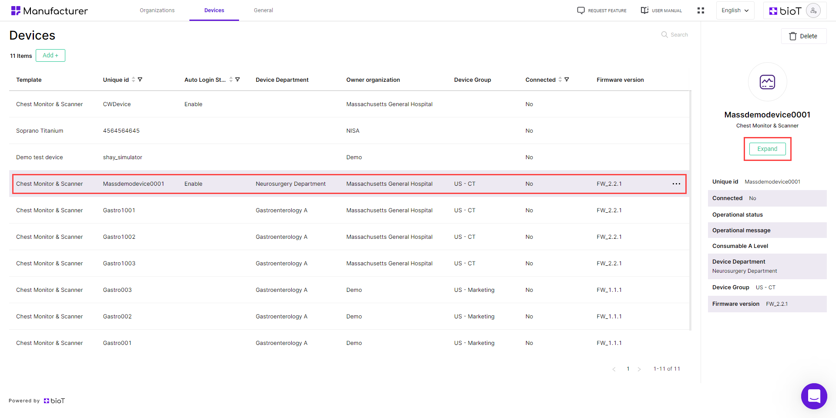Click the Request Feature chat icon
836x418 pixels.
tap(581, 10)
